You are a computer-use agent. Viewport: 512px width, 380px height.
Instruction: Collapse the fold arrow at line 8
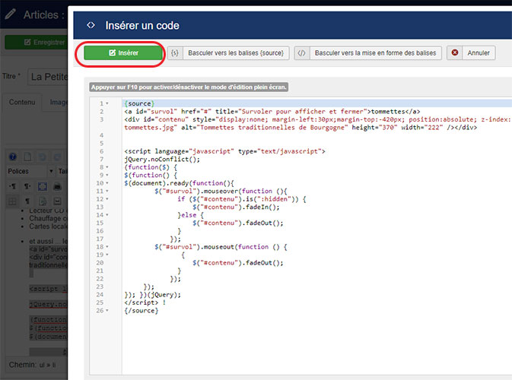pos(107,167)
